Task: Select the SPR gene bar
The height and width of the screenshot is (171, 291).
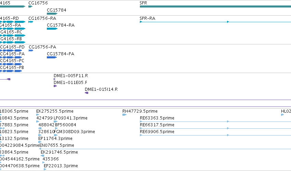Action: tap(215, 7)
